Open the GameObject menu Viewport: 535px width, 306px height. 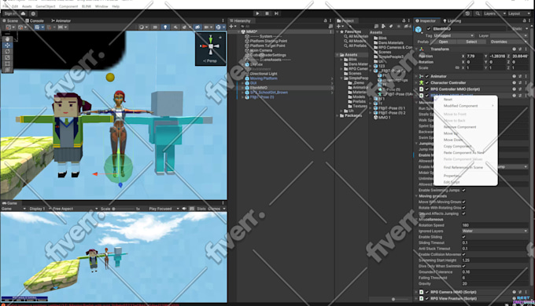pyautogui.click(x=46, y=6)
